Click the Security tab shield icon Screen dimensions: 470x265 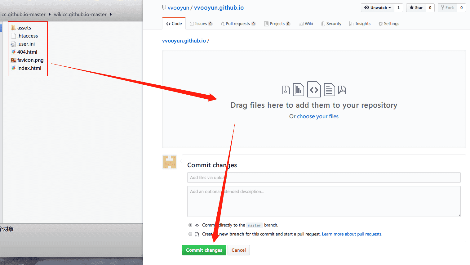323,24
